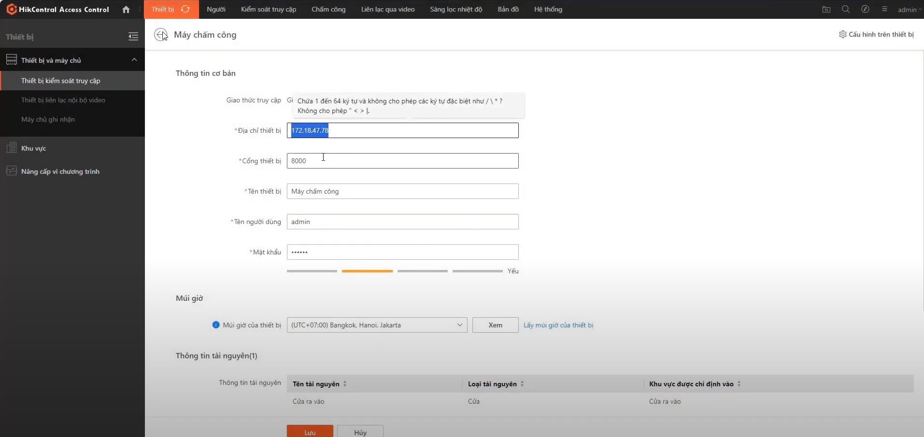Open the time zone dropdown
Viewport: 924px width, 437px height.
click(377, 325)
